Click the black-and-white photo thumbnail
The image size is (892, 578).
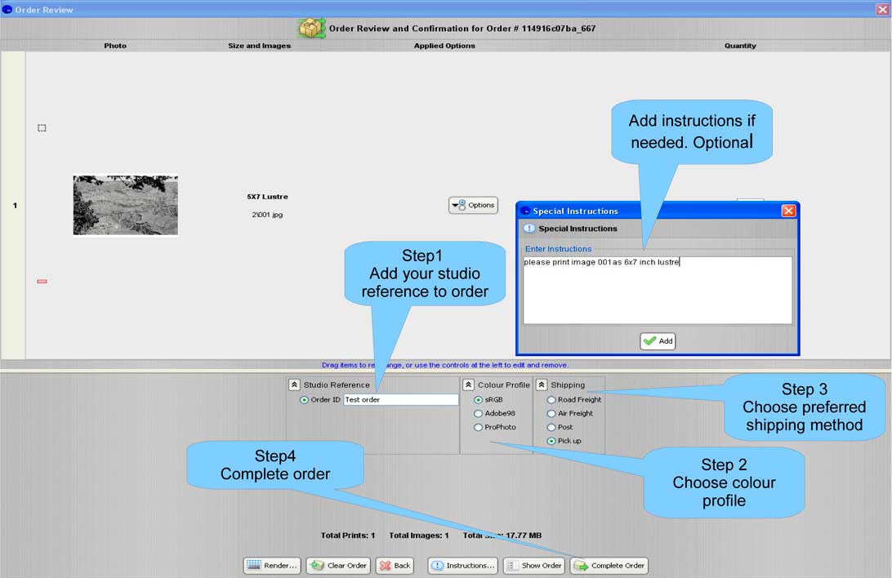tap(125, 205)
